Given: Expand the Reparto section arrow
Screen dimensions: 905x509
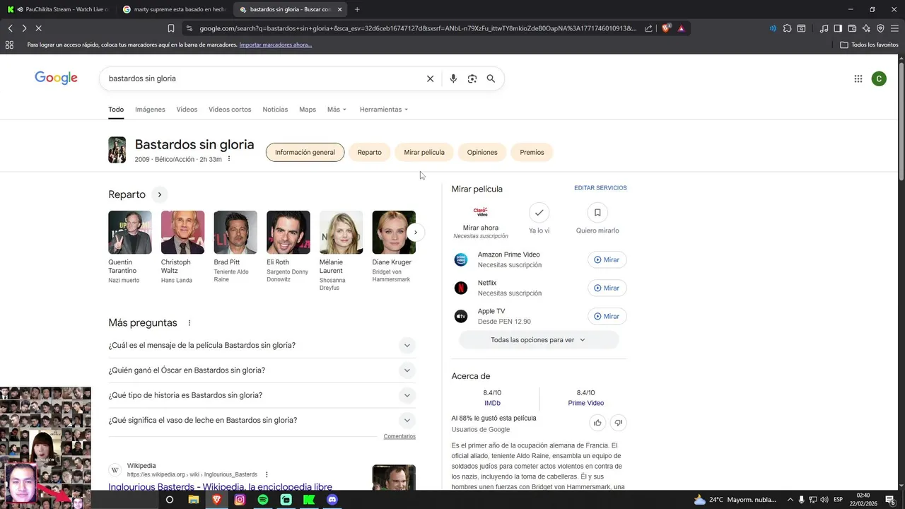Looking at the screenshot, I should click(x=160, y=194).
